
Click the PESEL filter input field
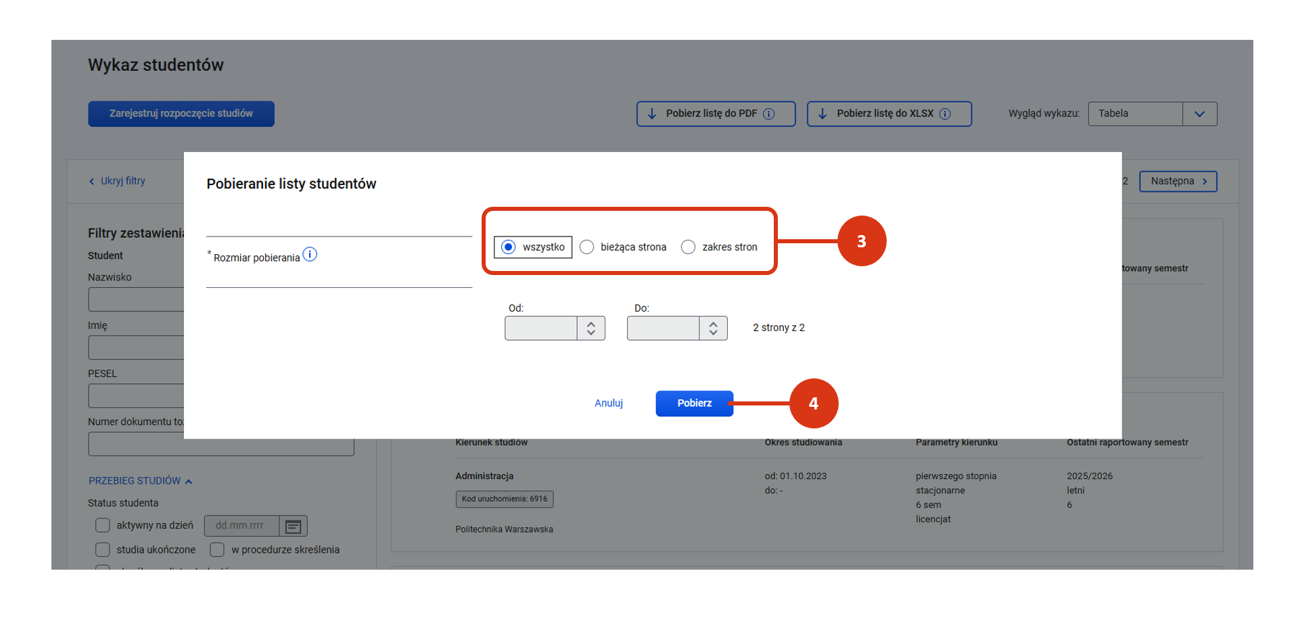click(x=136, y=395)
